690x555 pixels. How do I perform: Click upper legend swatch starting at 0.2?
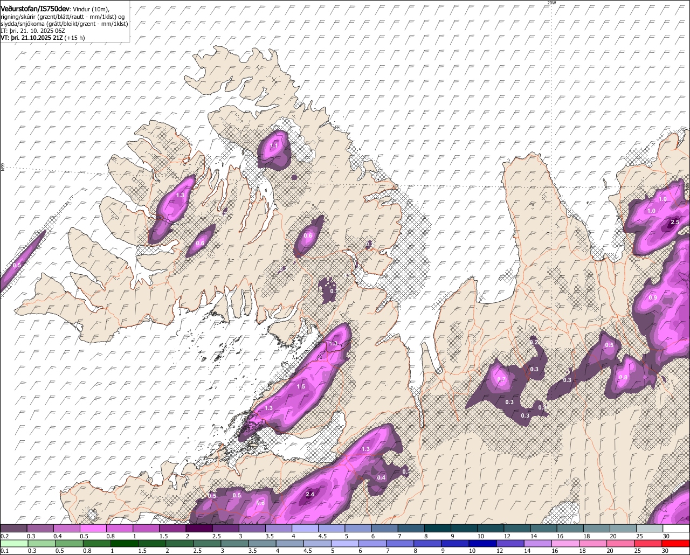point(13,529)
